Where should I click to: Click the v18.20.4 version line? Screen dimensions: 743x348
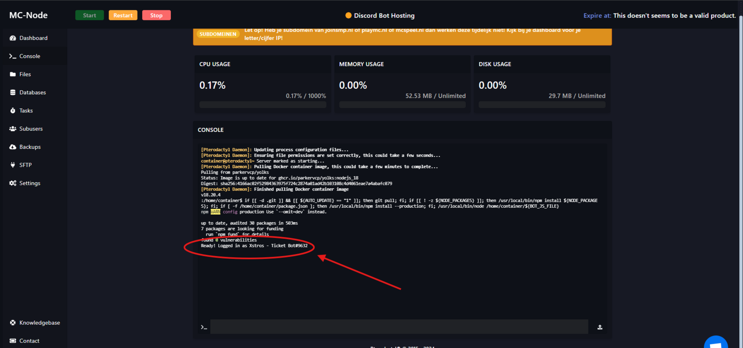[x=210, y=195]
